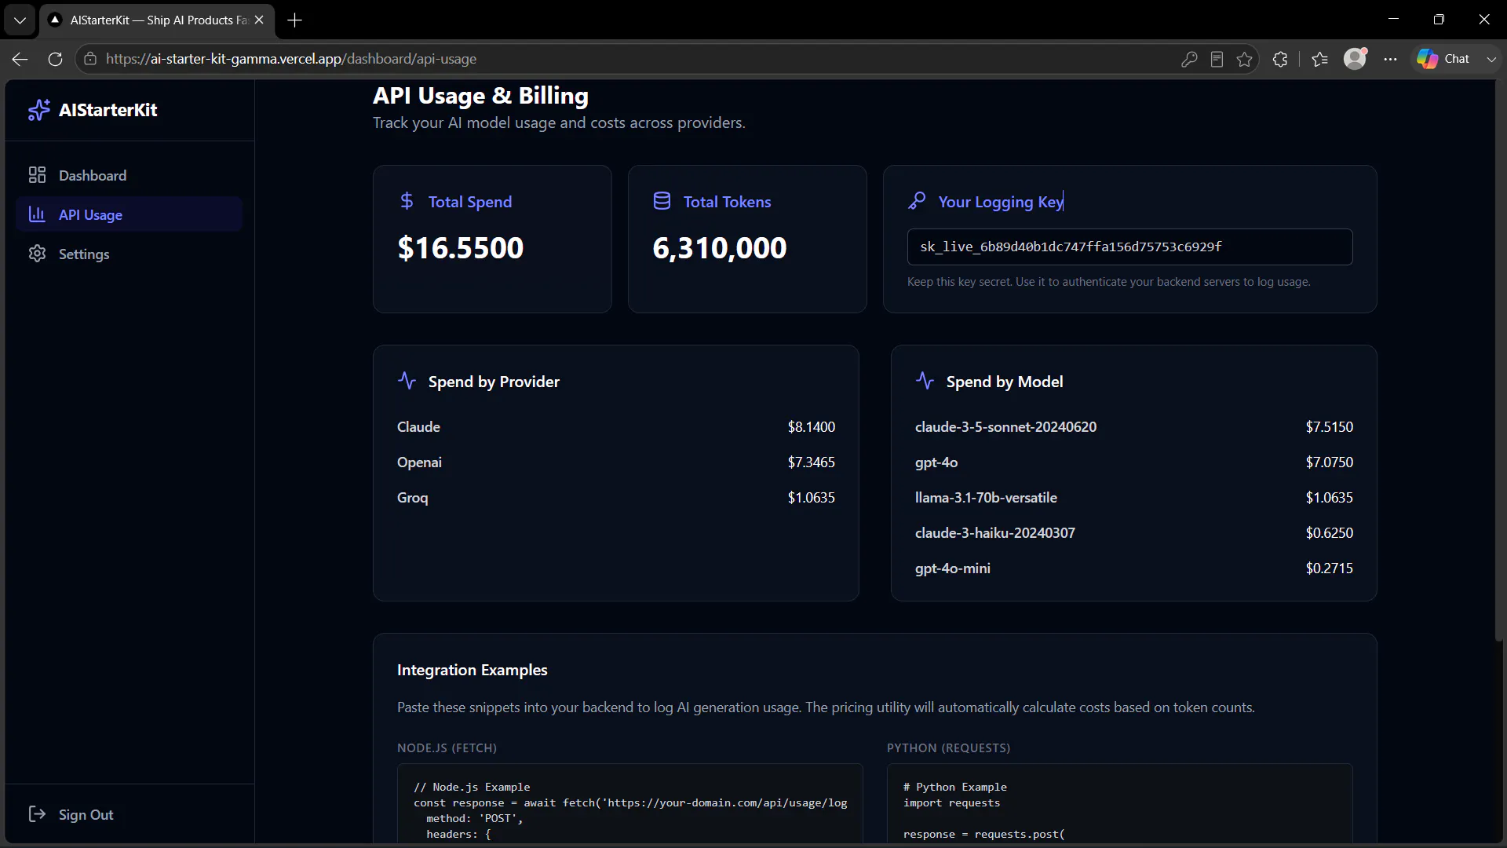Click the NODE.JS (FETCH) code label
The width and height of the screenshot is (1507, 848).
[x=447, y=747]
